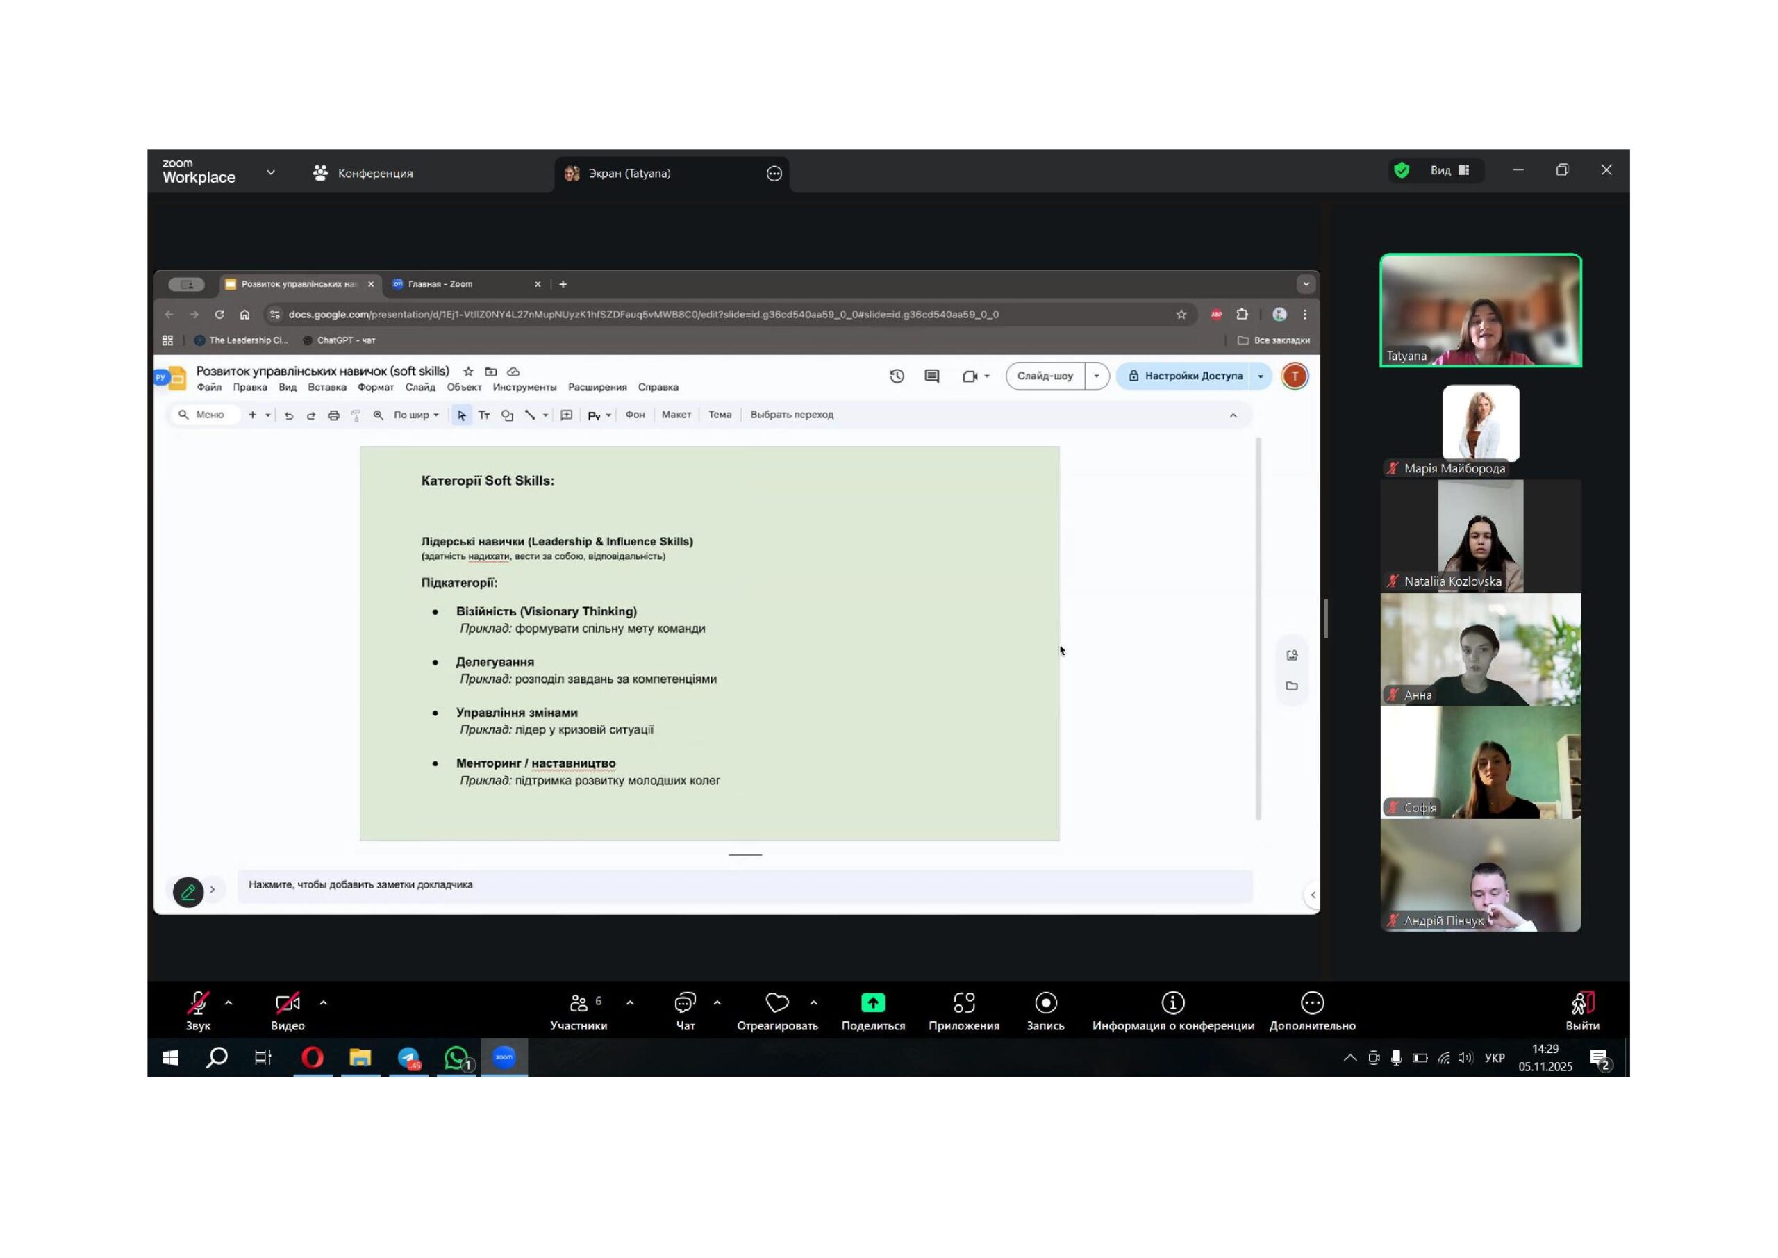Open Telegram from the Windows taskbar
Screen dimensions: 1778x1258
coord(408,1058)
